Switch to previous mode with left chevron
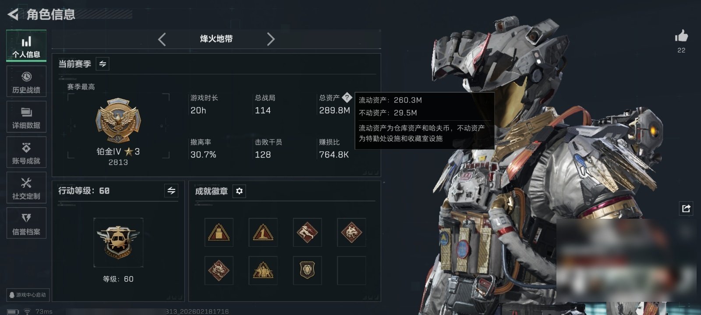 coord(162,39)
